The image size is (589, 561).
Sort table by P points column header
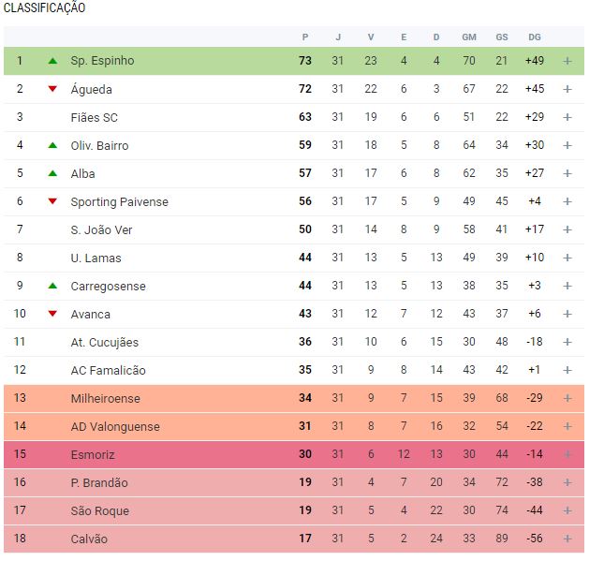pos(305,37)
